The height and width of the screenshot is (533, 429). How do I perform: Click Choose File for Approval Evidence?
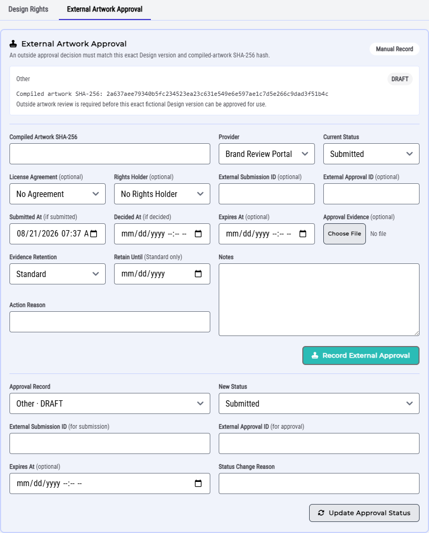344,234
